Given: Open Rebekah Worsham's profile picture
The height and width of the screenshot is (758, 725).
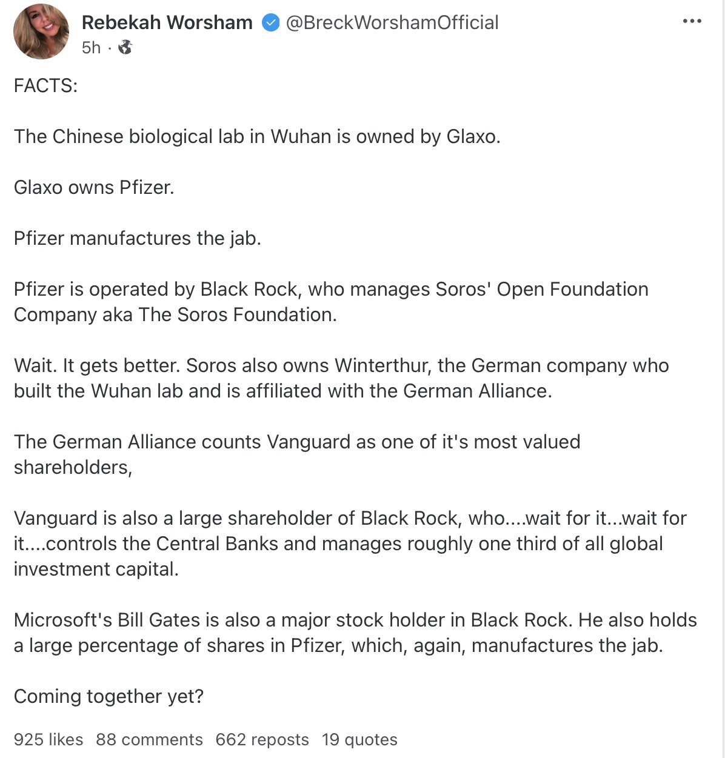Looking at the screenshot, I should (41, 32).
